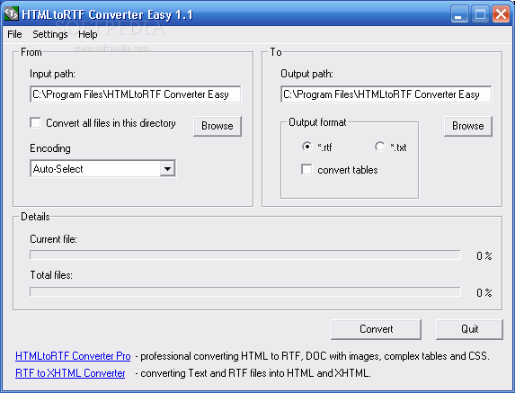This screenshot has height=393, width=515.
Task: Close the HTMLtoRTF Converter window
Action: [501, 14]
